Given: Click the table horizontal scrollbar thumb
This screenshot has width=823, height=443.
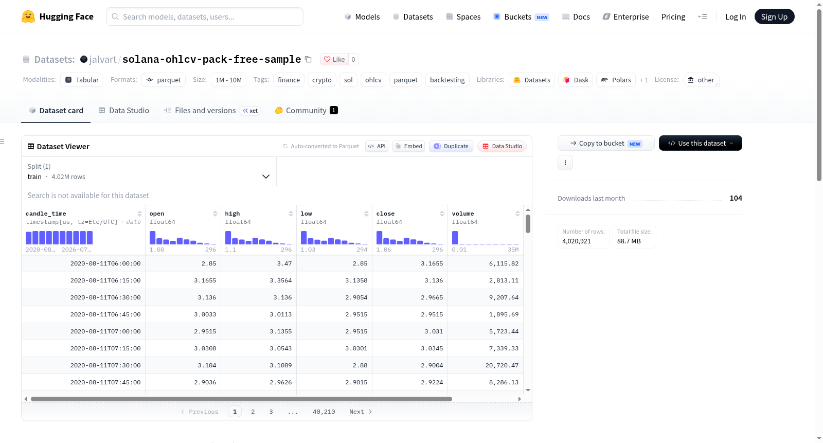Looking at the screenshot, I should (x=241, y=399).
